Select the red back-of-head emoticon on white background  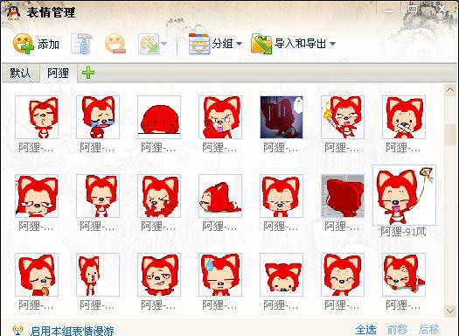point(159,117)
